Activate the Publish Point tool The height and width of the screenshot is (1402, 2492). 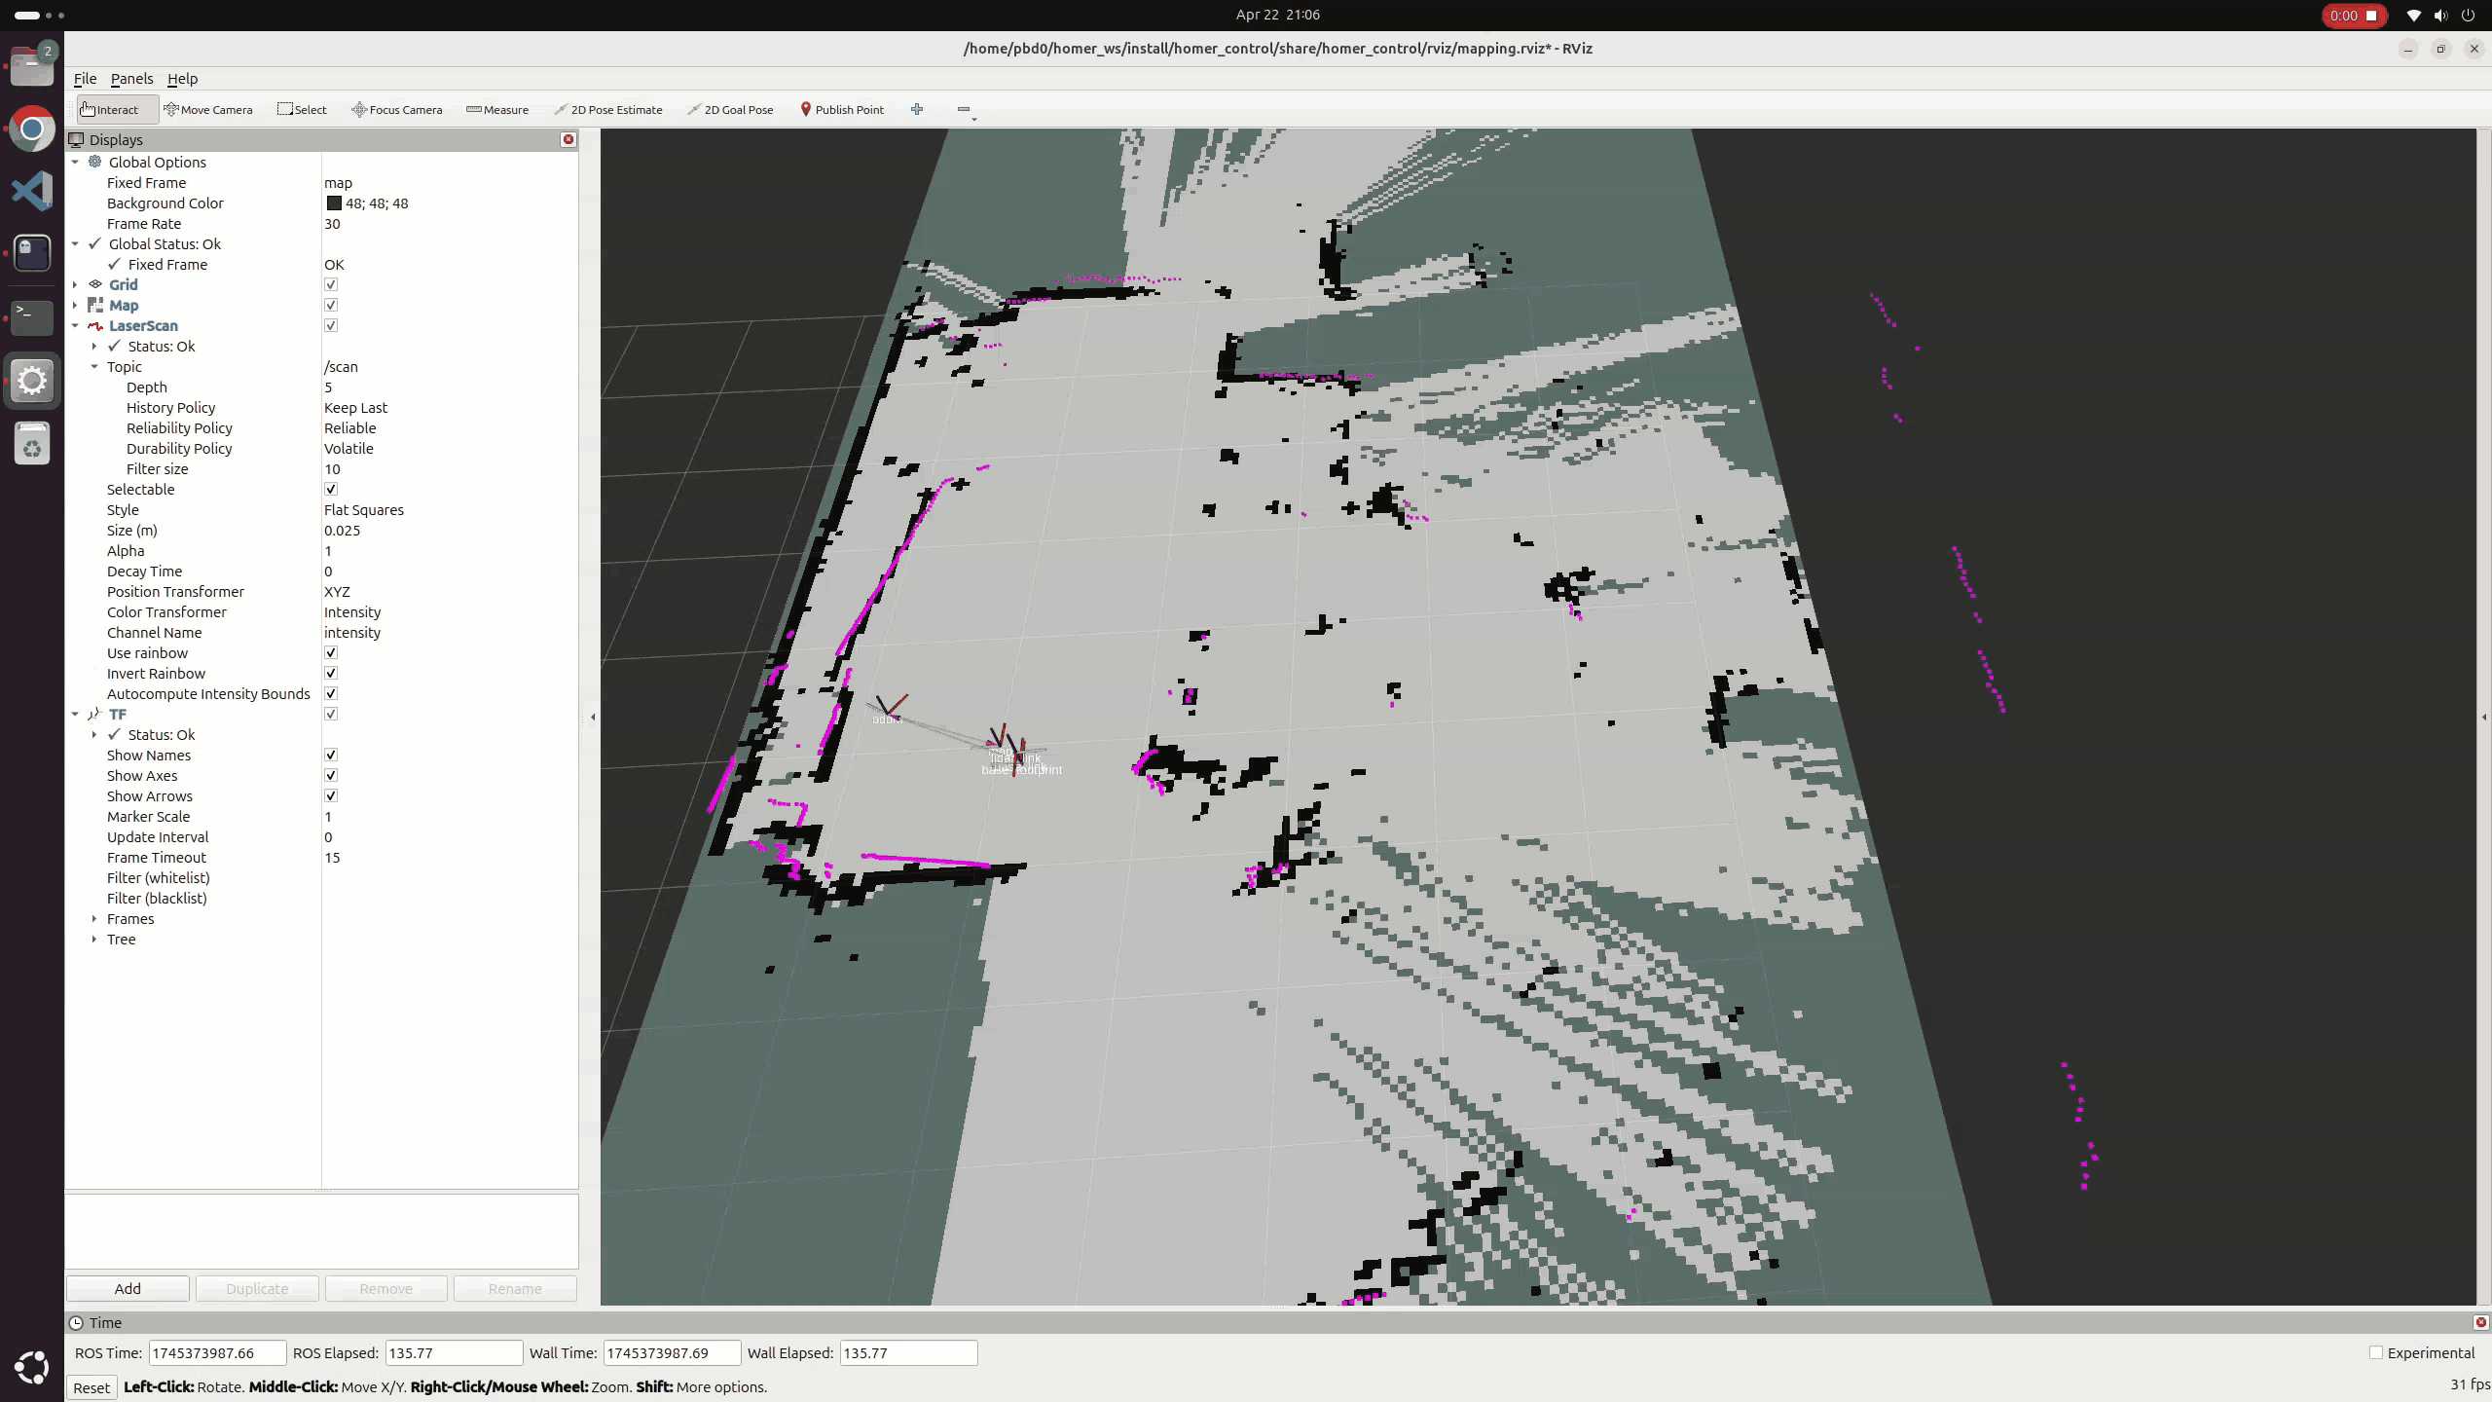[842, 109]
